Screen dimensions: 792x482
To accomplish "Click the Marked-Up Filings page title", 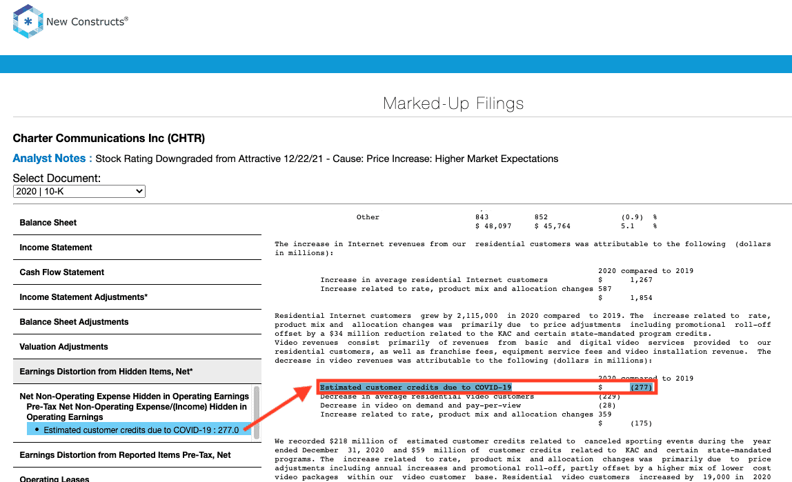I will 453,103.
